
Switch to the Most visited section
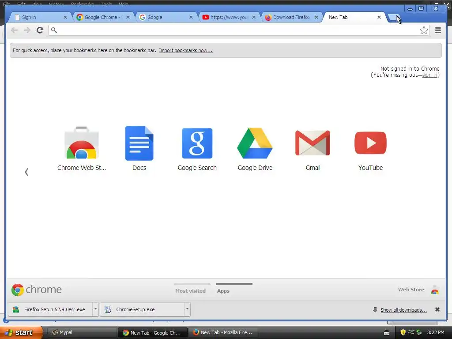tap(191, 291)
